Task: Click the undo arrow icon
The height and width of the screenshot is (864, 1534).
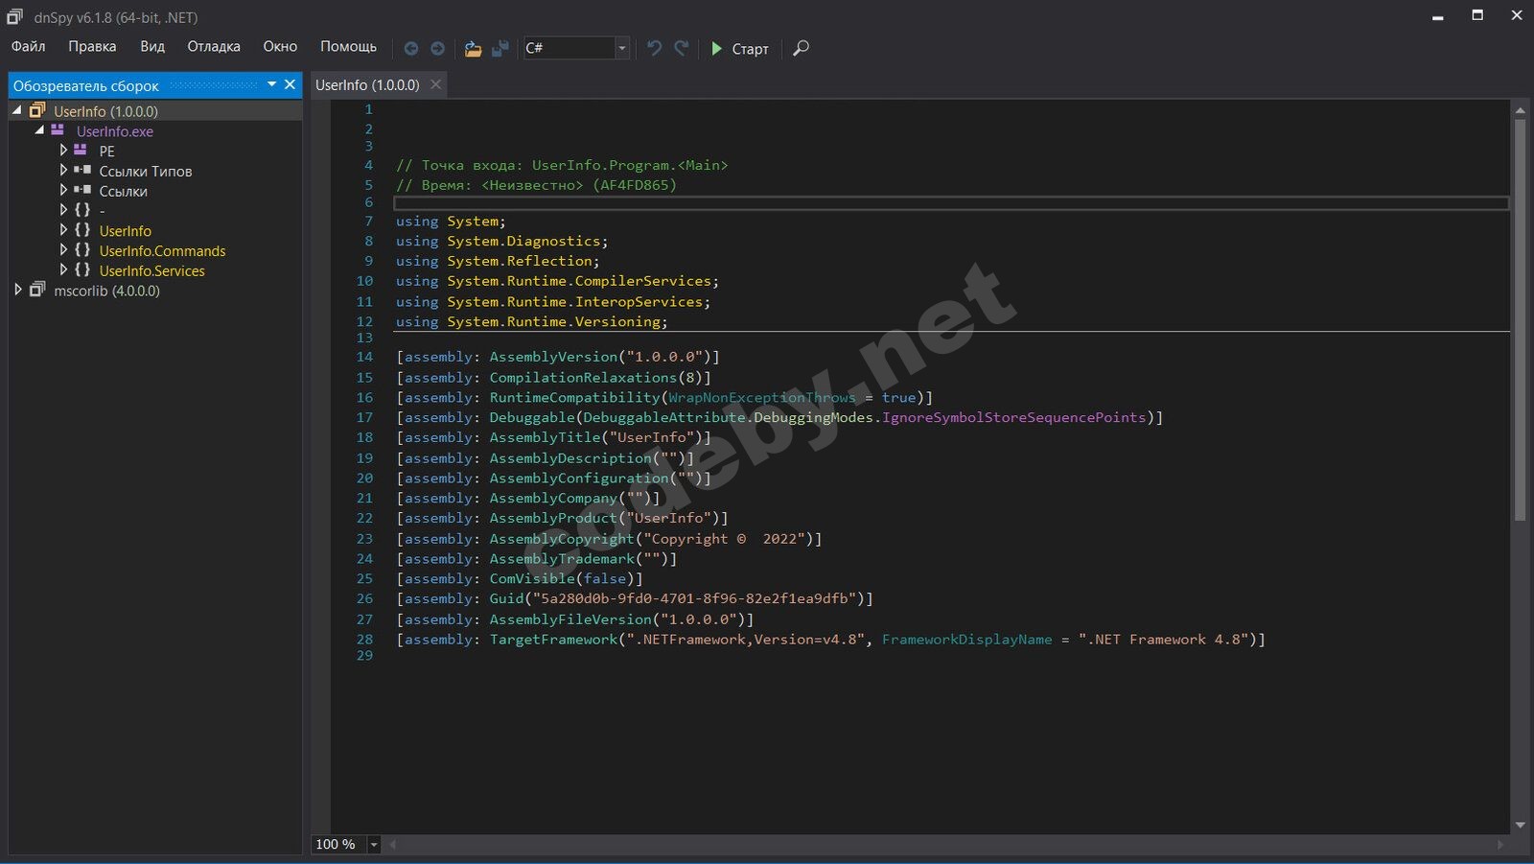Action: [654, 48]
